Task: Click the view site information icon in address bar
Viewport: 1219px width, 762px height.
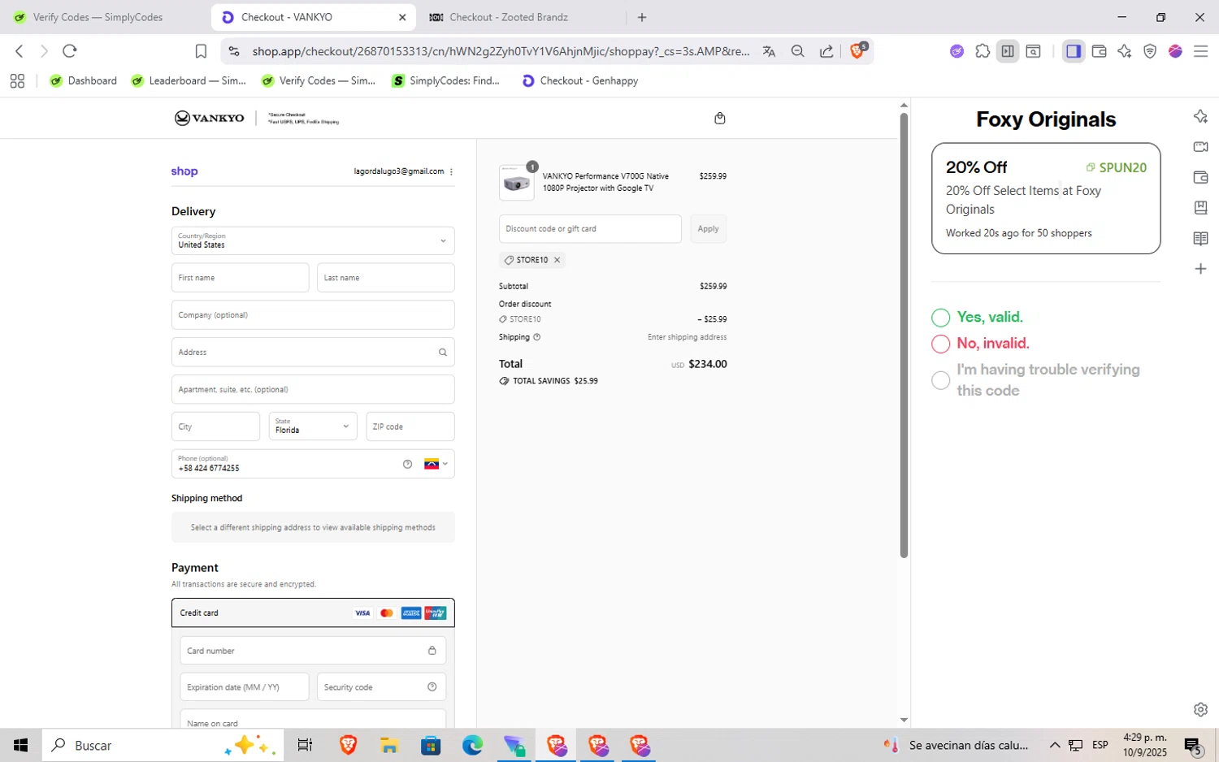Action: click(234, 51)
